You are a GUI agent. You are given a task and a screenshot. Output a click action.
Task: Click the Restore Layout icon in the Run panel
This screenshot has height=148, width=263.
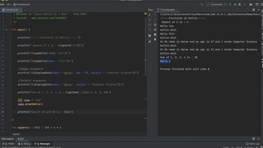(150, 36)
